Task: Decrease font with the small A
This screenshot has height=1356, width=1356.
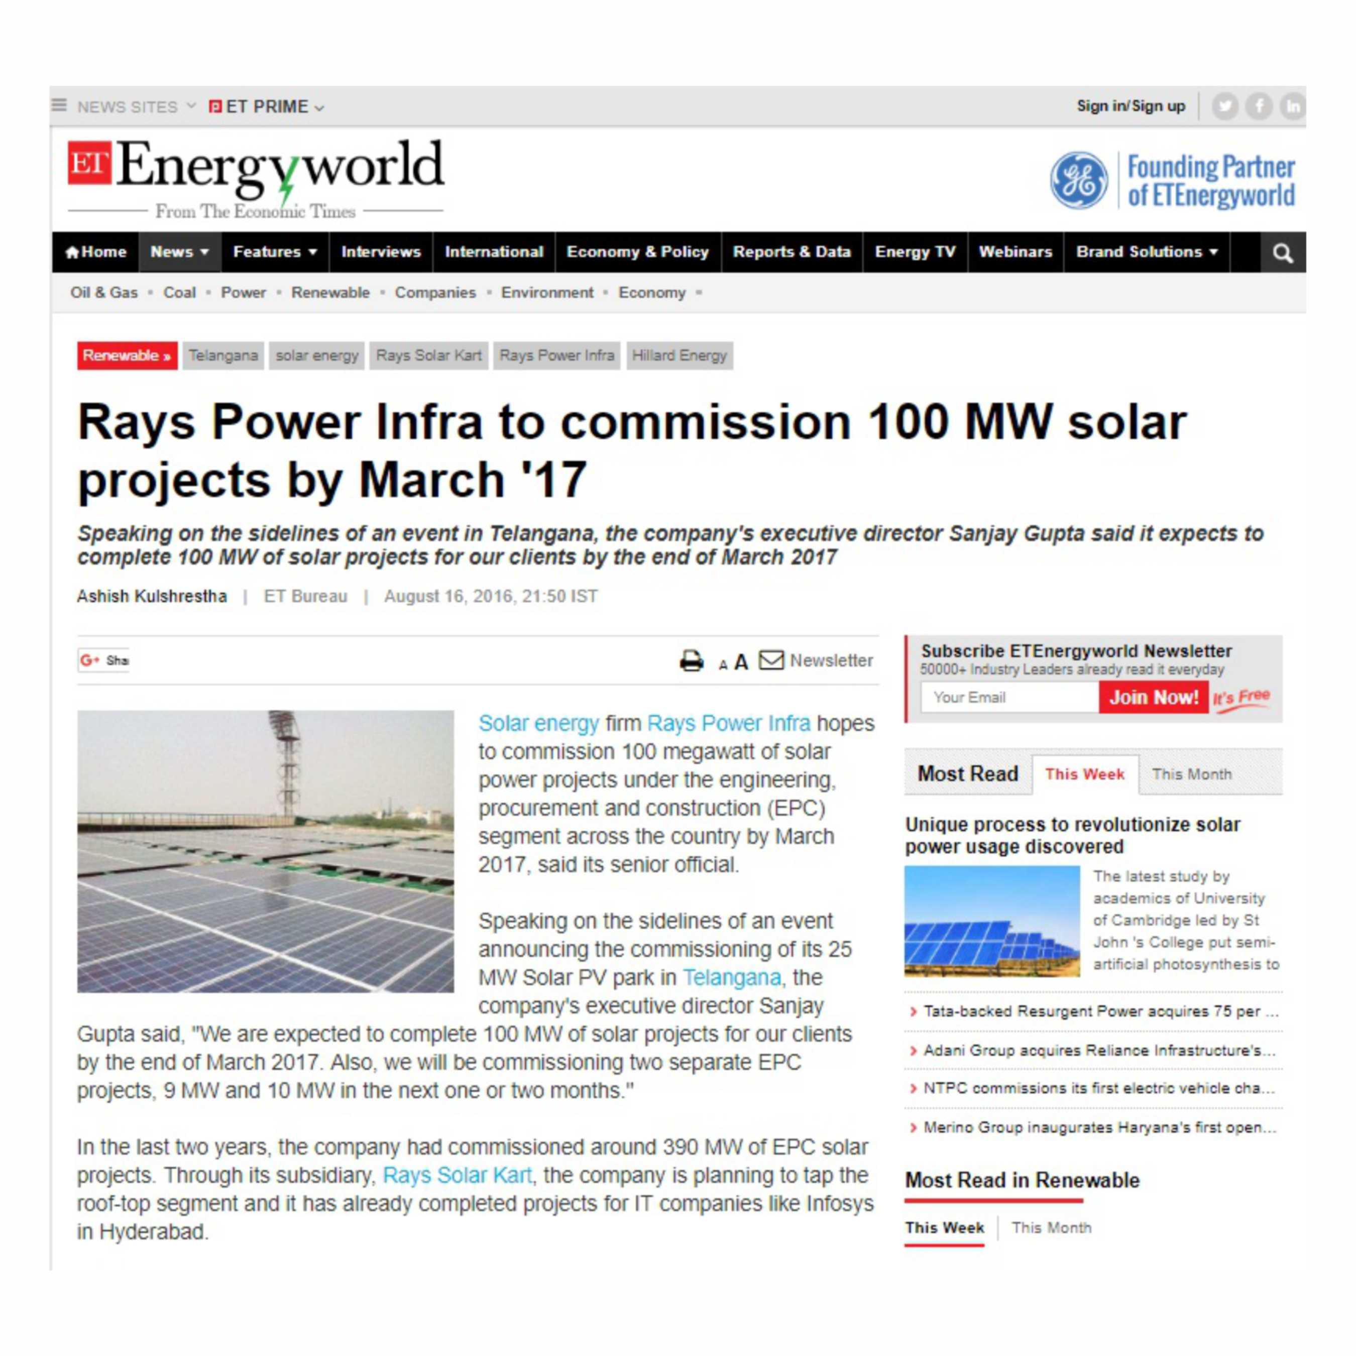Action: coord(723,664)
